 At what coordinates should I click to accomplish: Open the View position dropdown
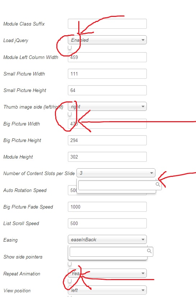(x=107, y=290)
